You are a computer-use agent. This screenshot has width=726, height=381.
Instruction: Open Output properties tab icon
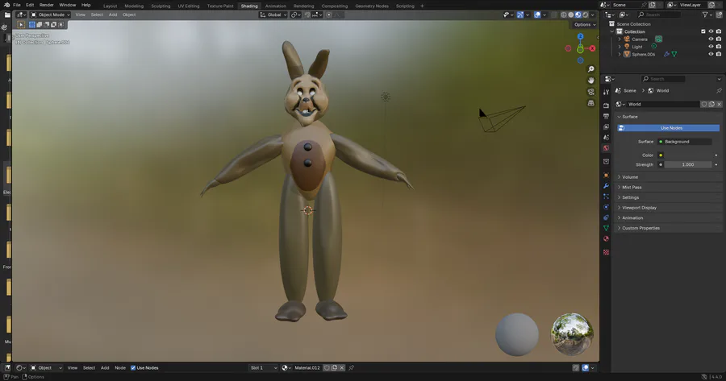pos(606,116)
